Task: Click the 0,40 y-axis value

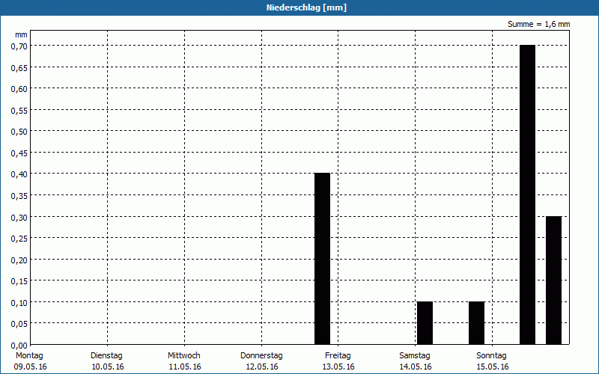Action: click(x=19, y=175)
